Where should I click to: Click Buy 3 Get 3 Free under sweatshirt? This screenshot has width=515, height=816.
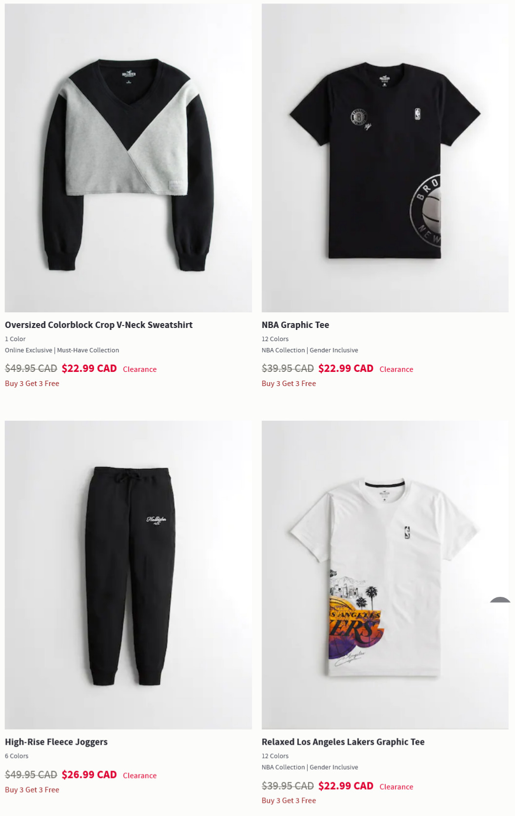[x=32, y=384]
